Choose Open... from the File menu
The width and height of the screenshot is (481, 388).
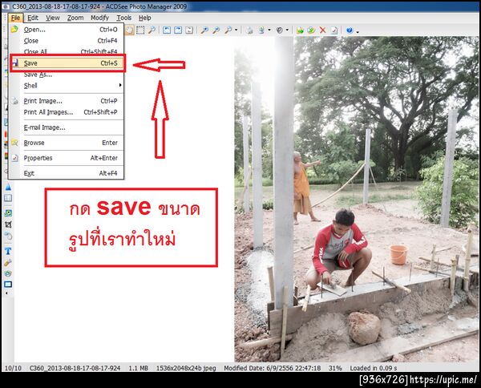click(x=67, y=30)
